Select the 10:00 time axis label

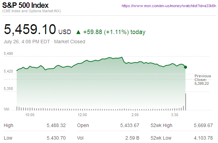click(x=30, y=115)
